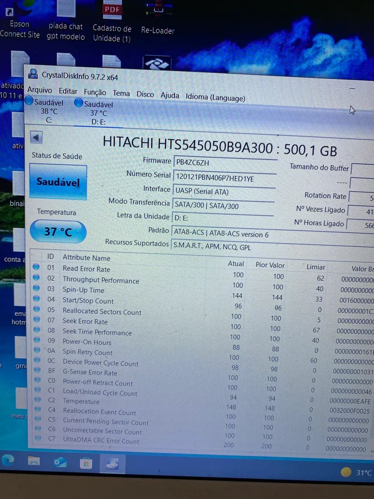Viewport: 374px width, 499px height.
Task: Select the Cadastro de Unidade (1) PDF icon
Action: [x=112, y=22]
